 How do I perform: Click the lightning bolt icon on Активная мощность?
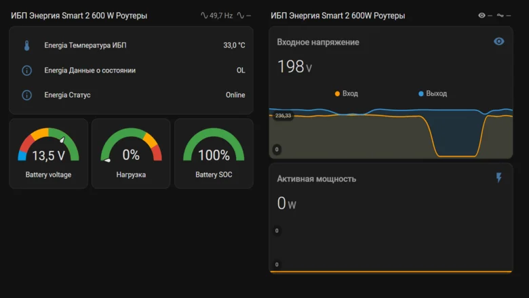tap(498, 177)
